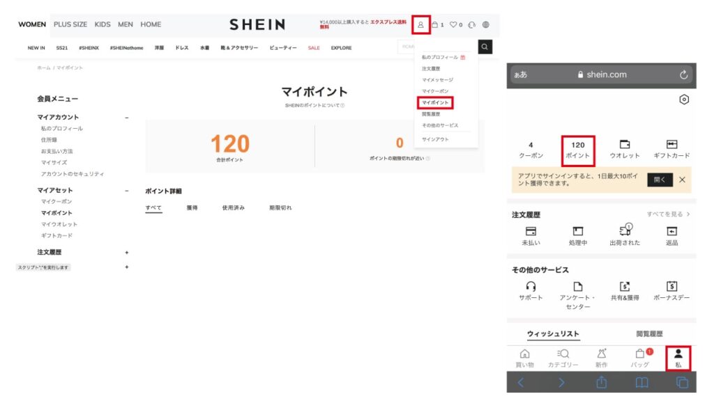Click the globe language icon in header

point(486,24)
